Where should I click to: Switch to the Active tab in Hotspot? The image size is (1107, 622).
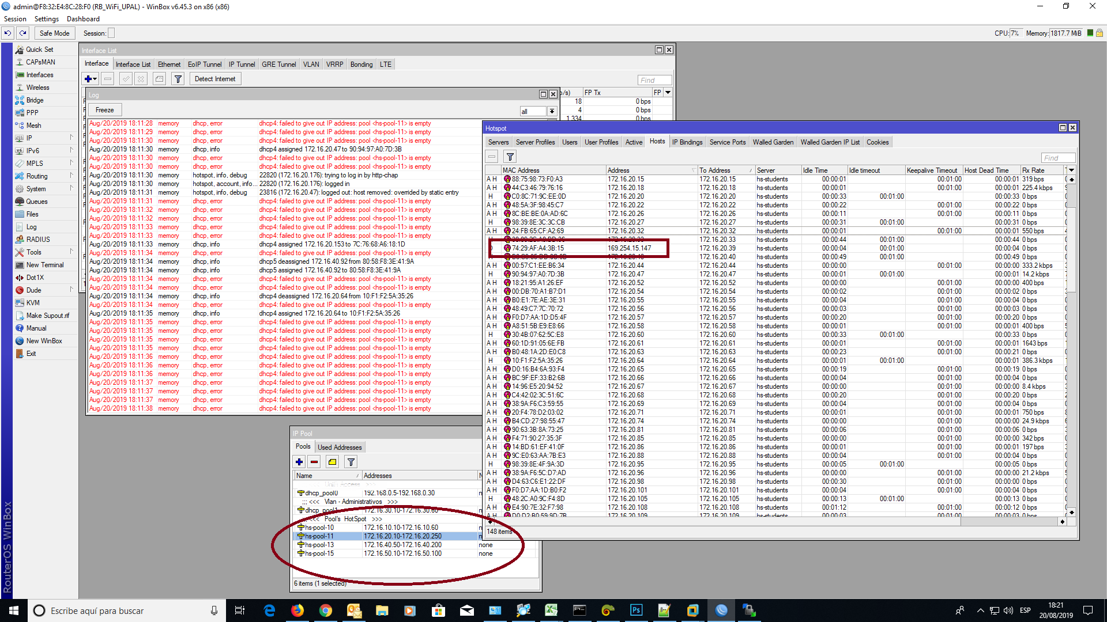pyautogui.click(x=634, y=142)
